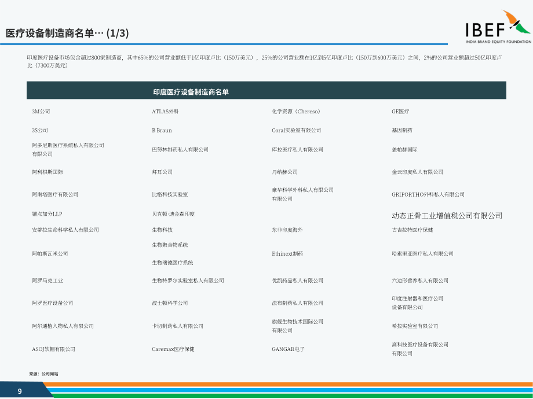
Task: Select 金云印度私人有限公司
Action: click(418, 172)
